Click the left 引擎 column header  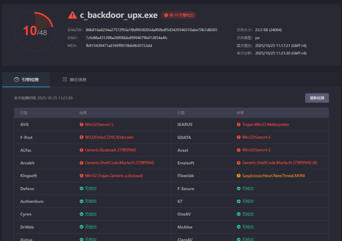point(24,113)
